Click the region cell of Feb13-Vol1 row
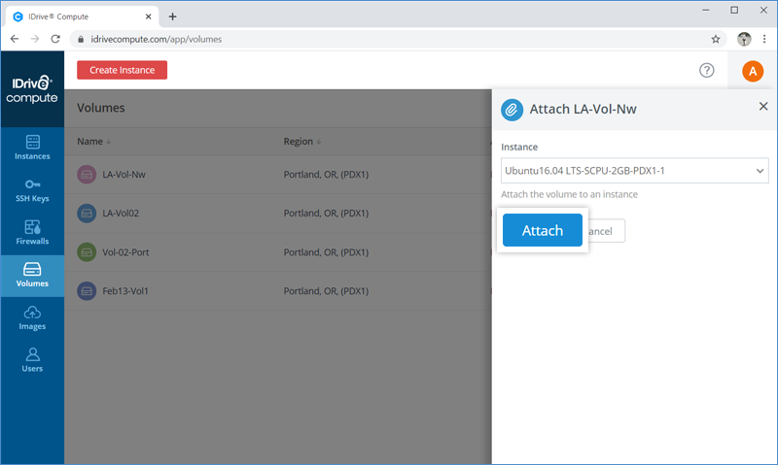778x465 pixels. [x=326, y=291]
